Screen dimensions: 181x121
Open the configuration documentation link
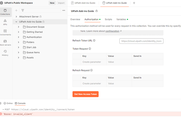coord(112,31)
